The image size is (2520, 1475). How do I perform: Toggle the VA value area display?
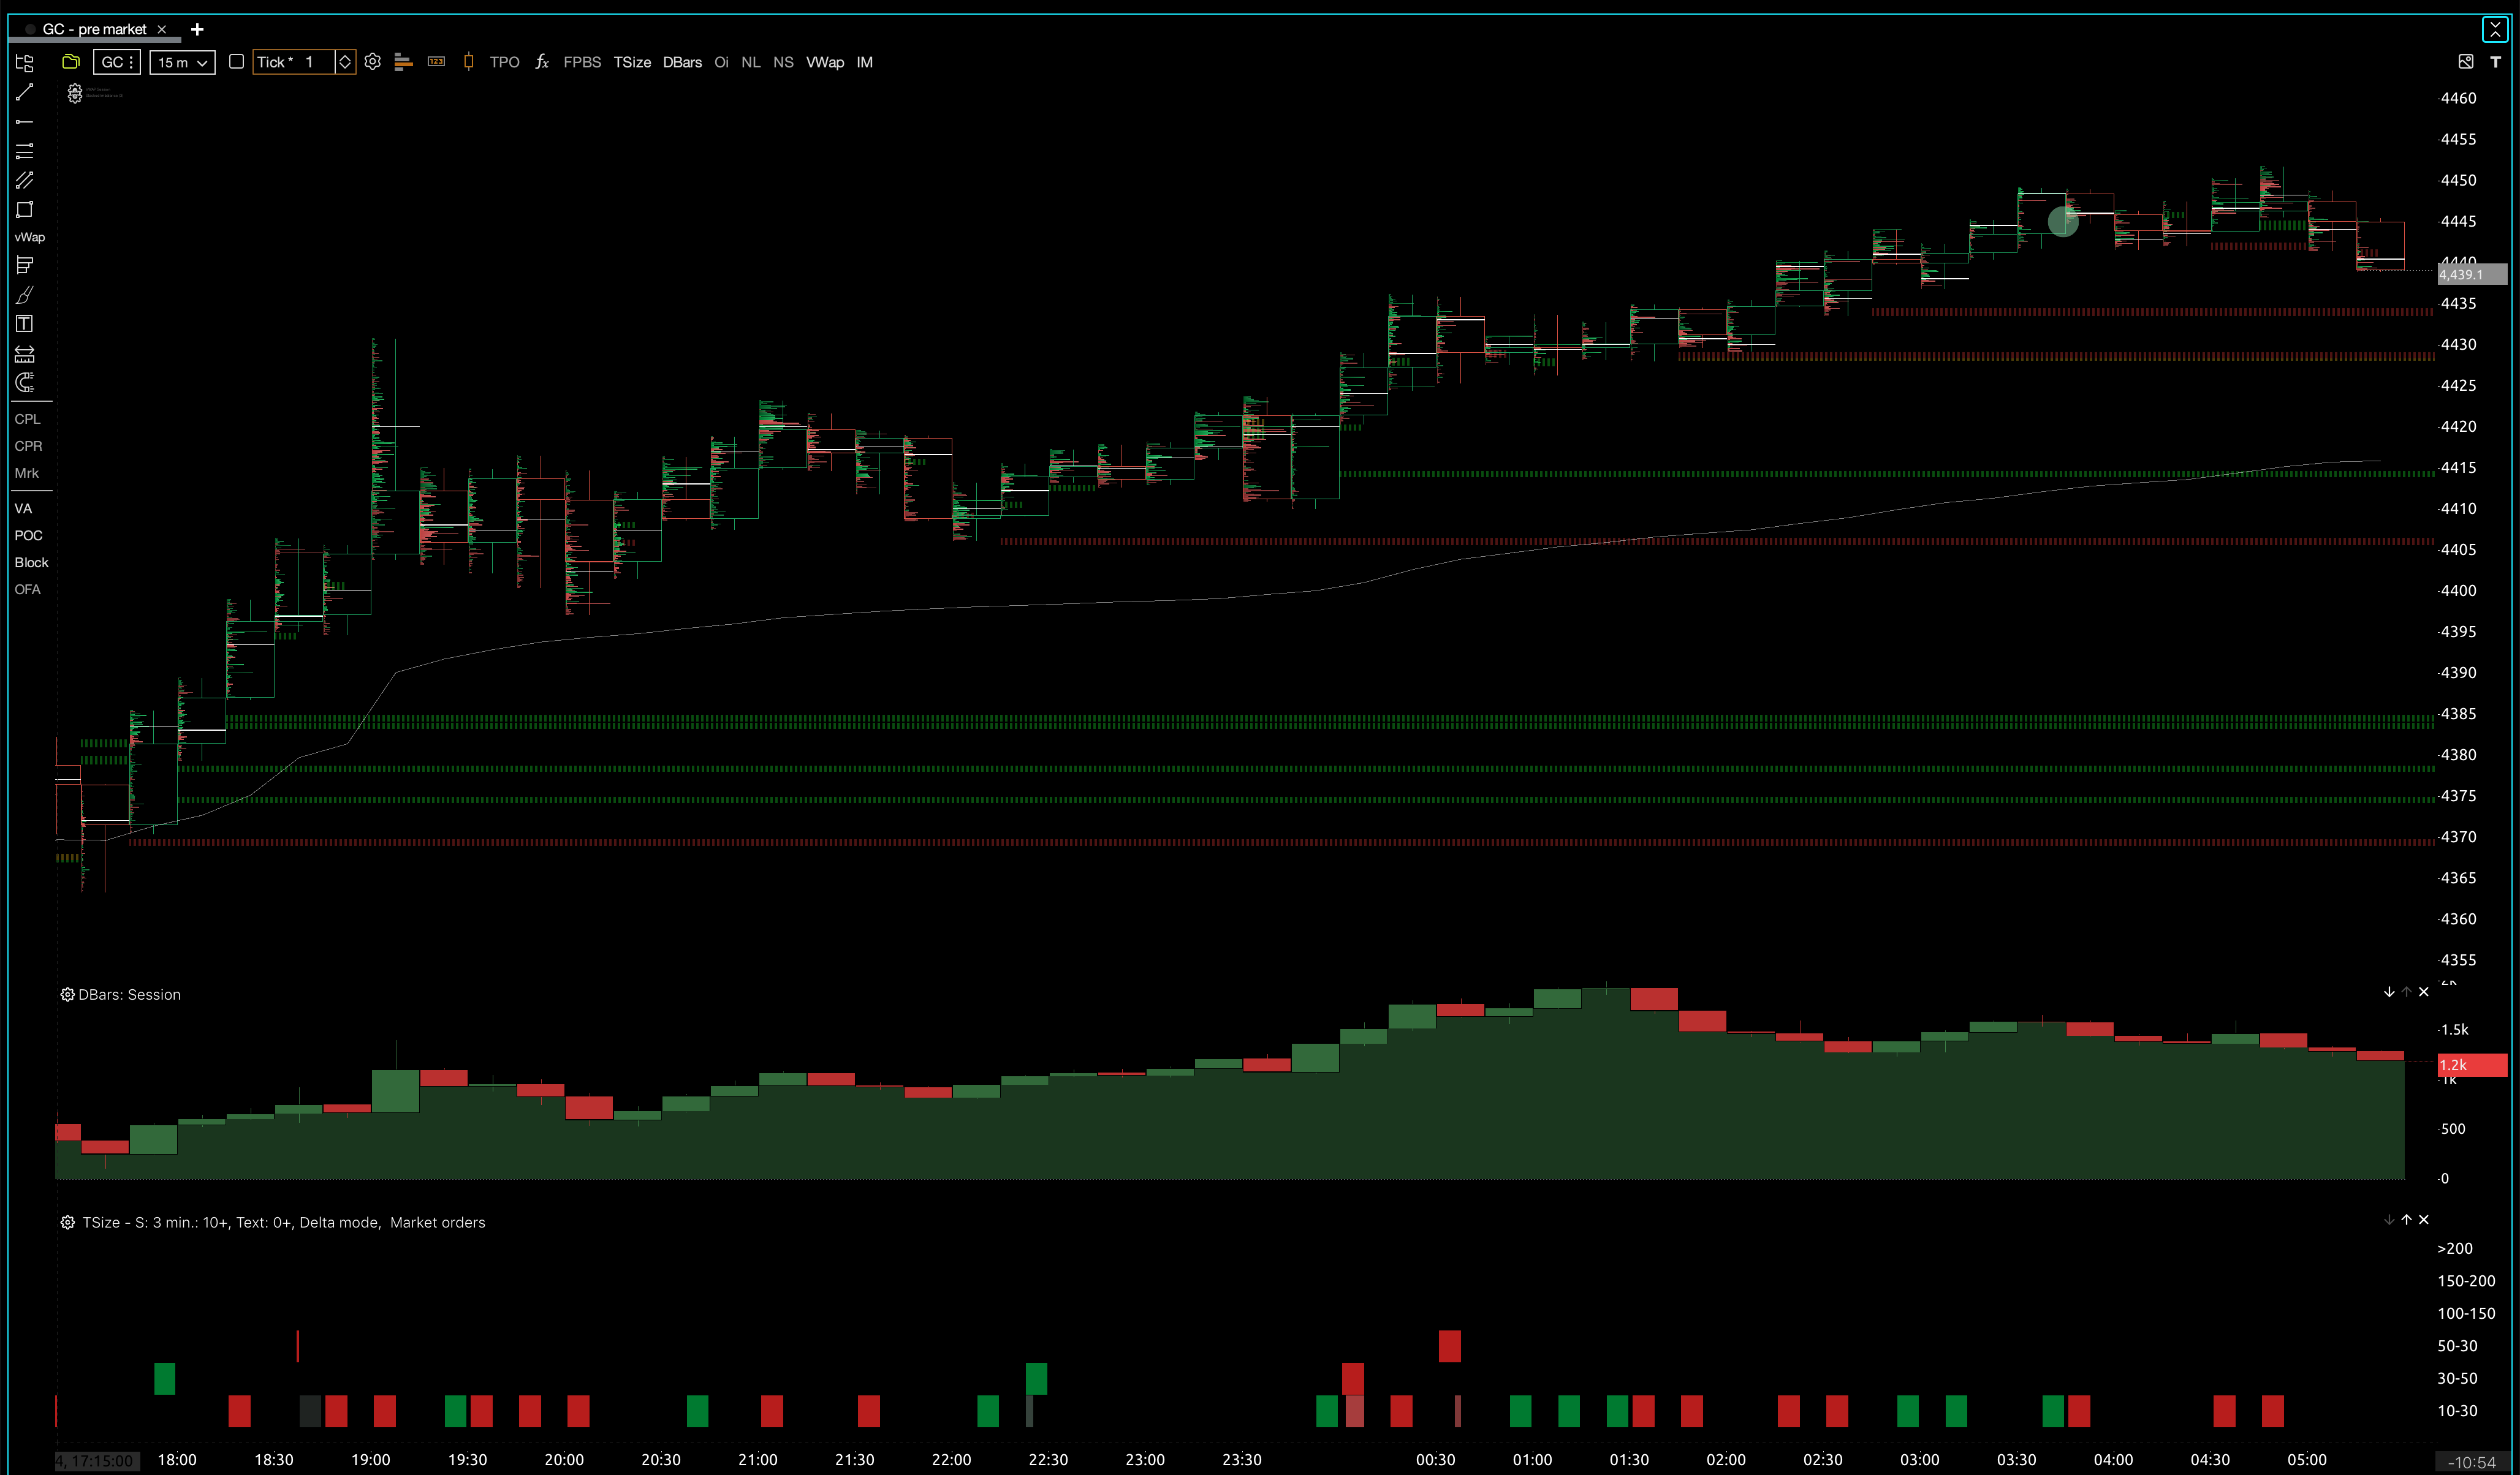(x=23, y=508)
